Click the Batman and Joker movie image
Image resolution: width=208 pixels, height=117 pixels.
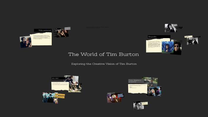[154, 91]
